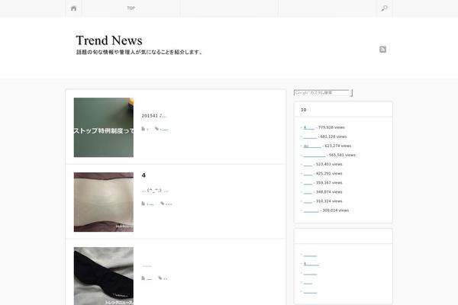Click tag icon under post titled 4
The width and height of the screenshot is (458, 305).
pos(162,204)
